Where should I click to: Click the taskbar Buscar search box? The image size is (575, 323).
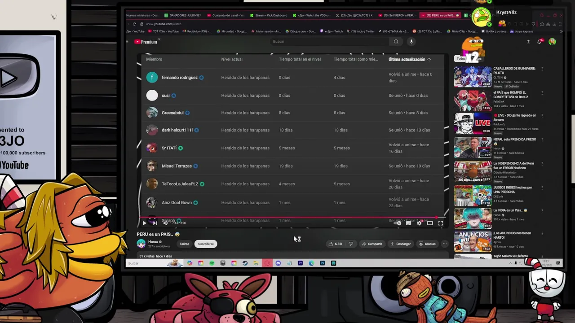click(x=154, y=263)
